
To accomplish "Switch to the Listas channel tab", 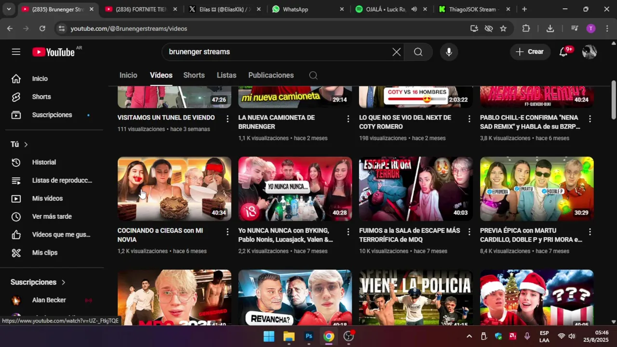I will point(227,75).
